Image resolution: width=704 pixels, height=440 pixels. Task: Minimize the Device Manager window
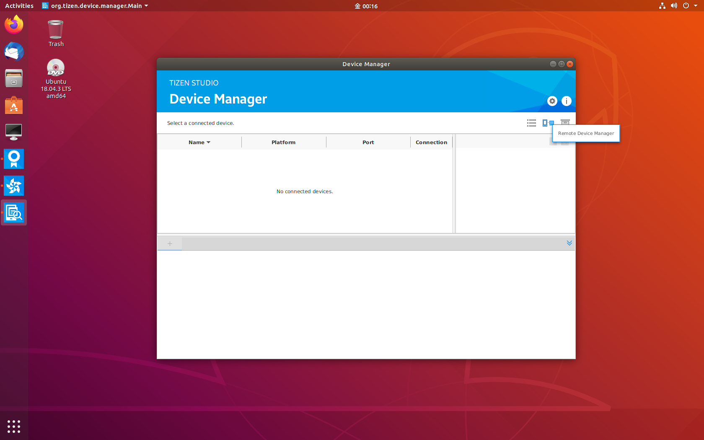(553, 64)
